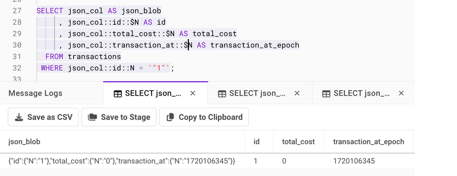Click the Copy to Clipboard button

pyautogui.click(x=204, y=117)
